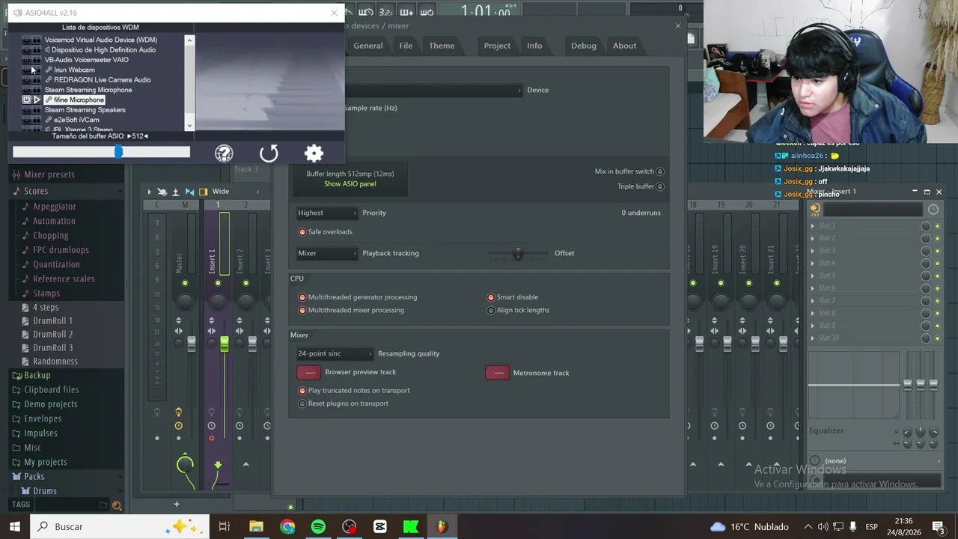Click the ASIO4ALL reset arrow icon
Image resolution: width=958 pixels, height=539 pixels.
tap(269, 153)
